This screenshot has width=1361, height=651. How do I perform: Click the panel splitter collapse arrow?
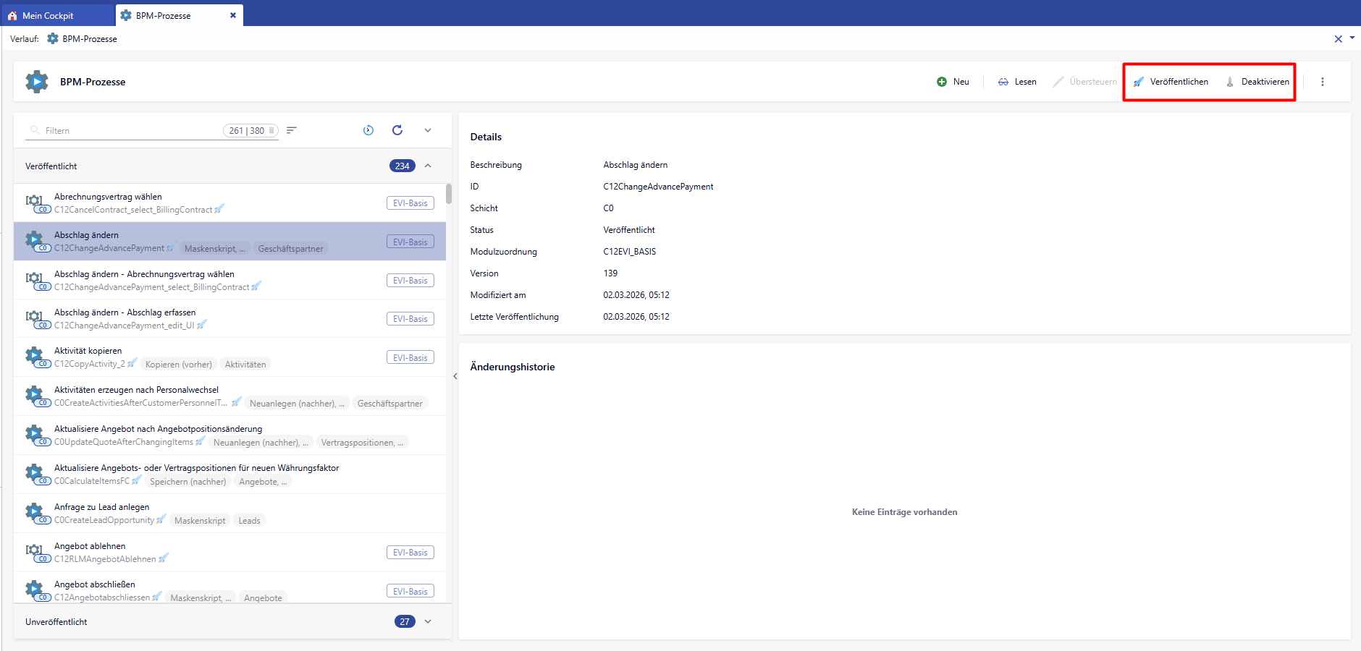click(455, 376)
